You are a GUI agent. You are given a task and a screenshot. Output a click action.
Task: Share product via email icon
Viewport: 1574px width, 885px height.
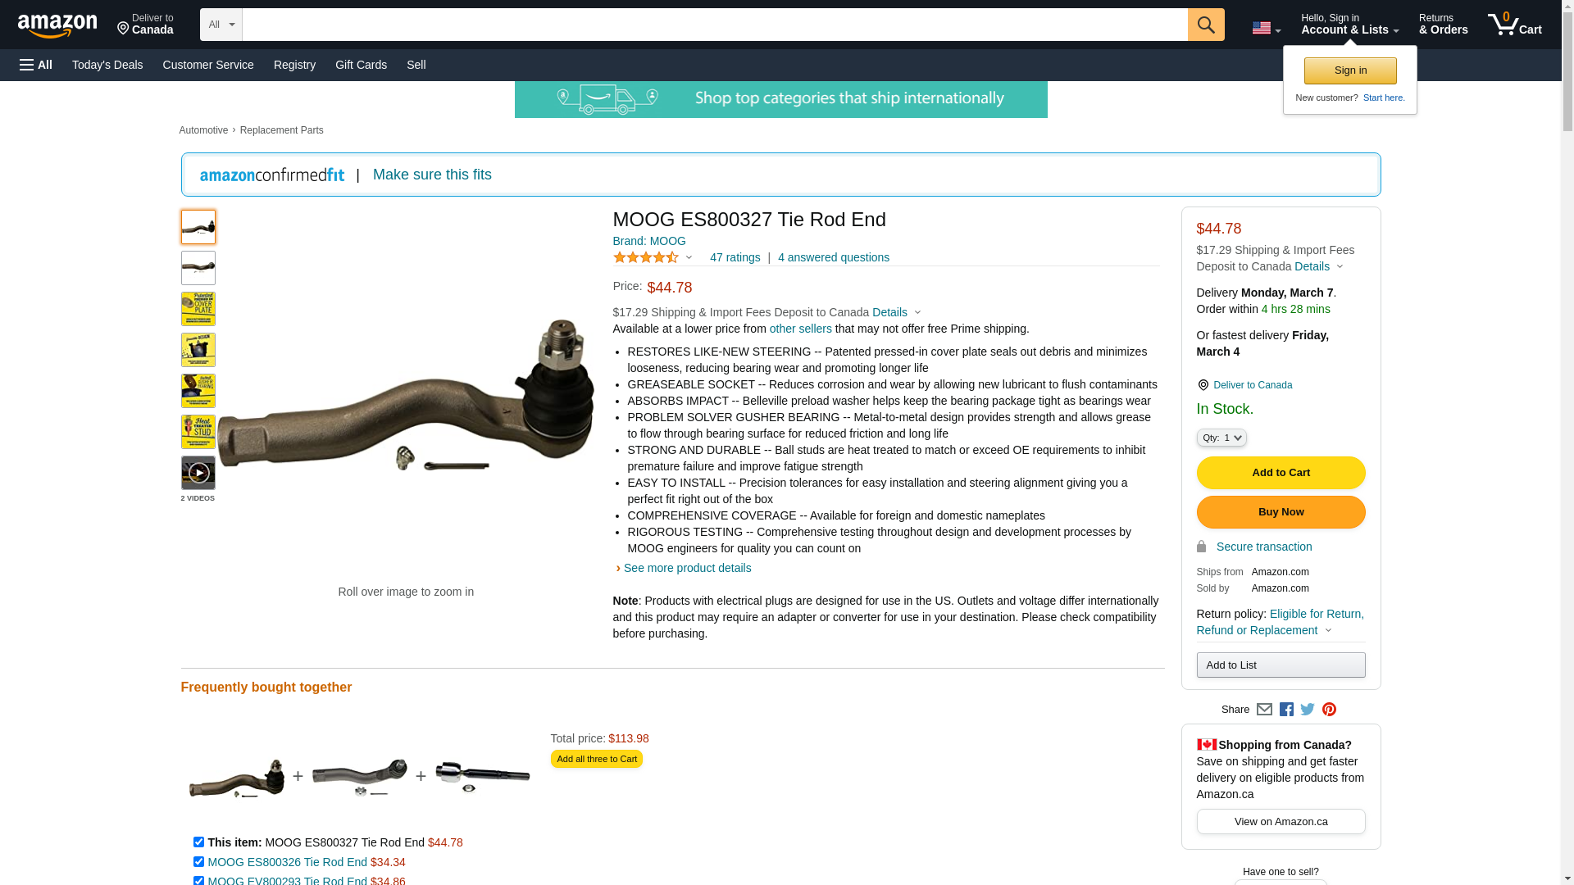(x=1264, y=710)
